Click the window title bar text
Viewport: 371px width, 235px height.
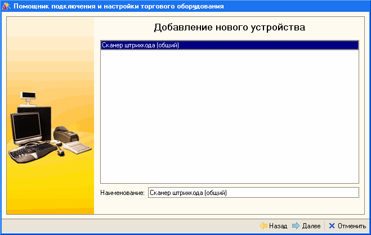(118, 6)
